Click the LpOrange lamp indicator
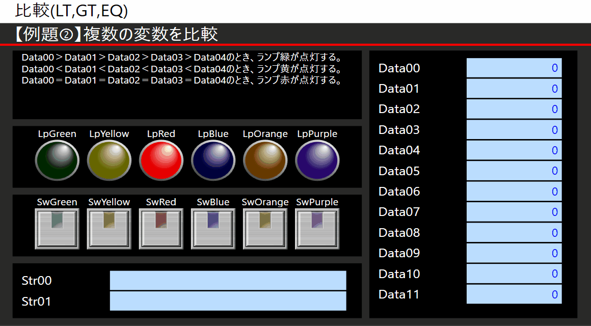The height and width of the screenshot is (326, 591). click(x=265, y=160)
